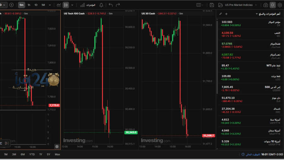
Task: Select the 5Y range tab
Action: [x=49, y=154]
